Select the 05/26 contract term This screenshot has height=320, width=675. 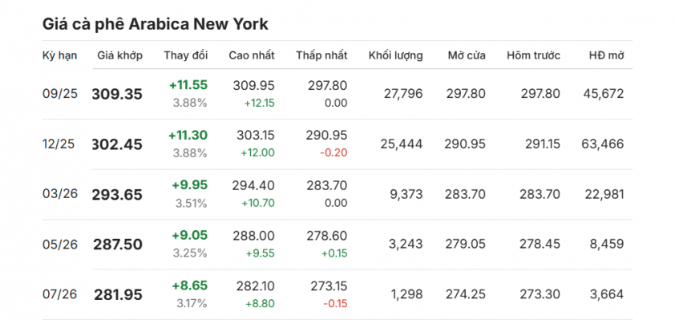click(60, 245)
